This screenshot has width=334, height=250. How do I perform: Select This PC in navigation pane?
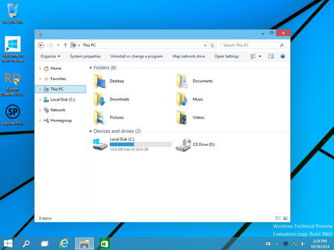pos(57,89)
